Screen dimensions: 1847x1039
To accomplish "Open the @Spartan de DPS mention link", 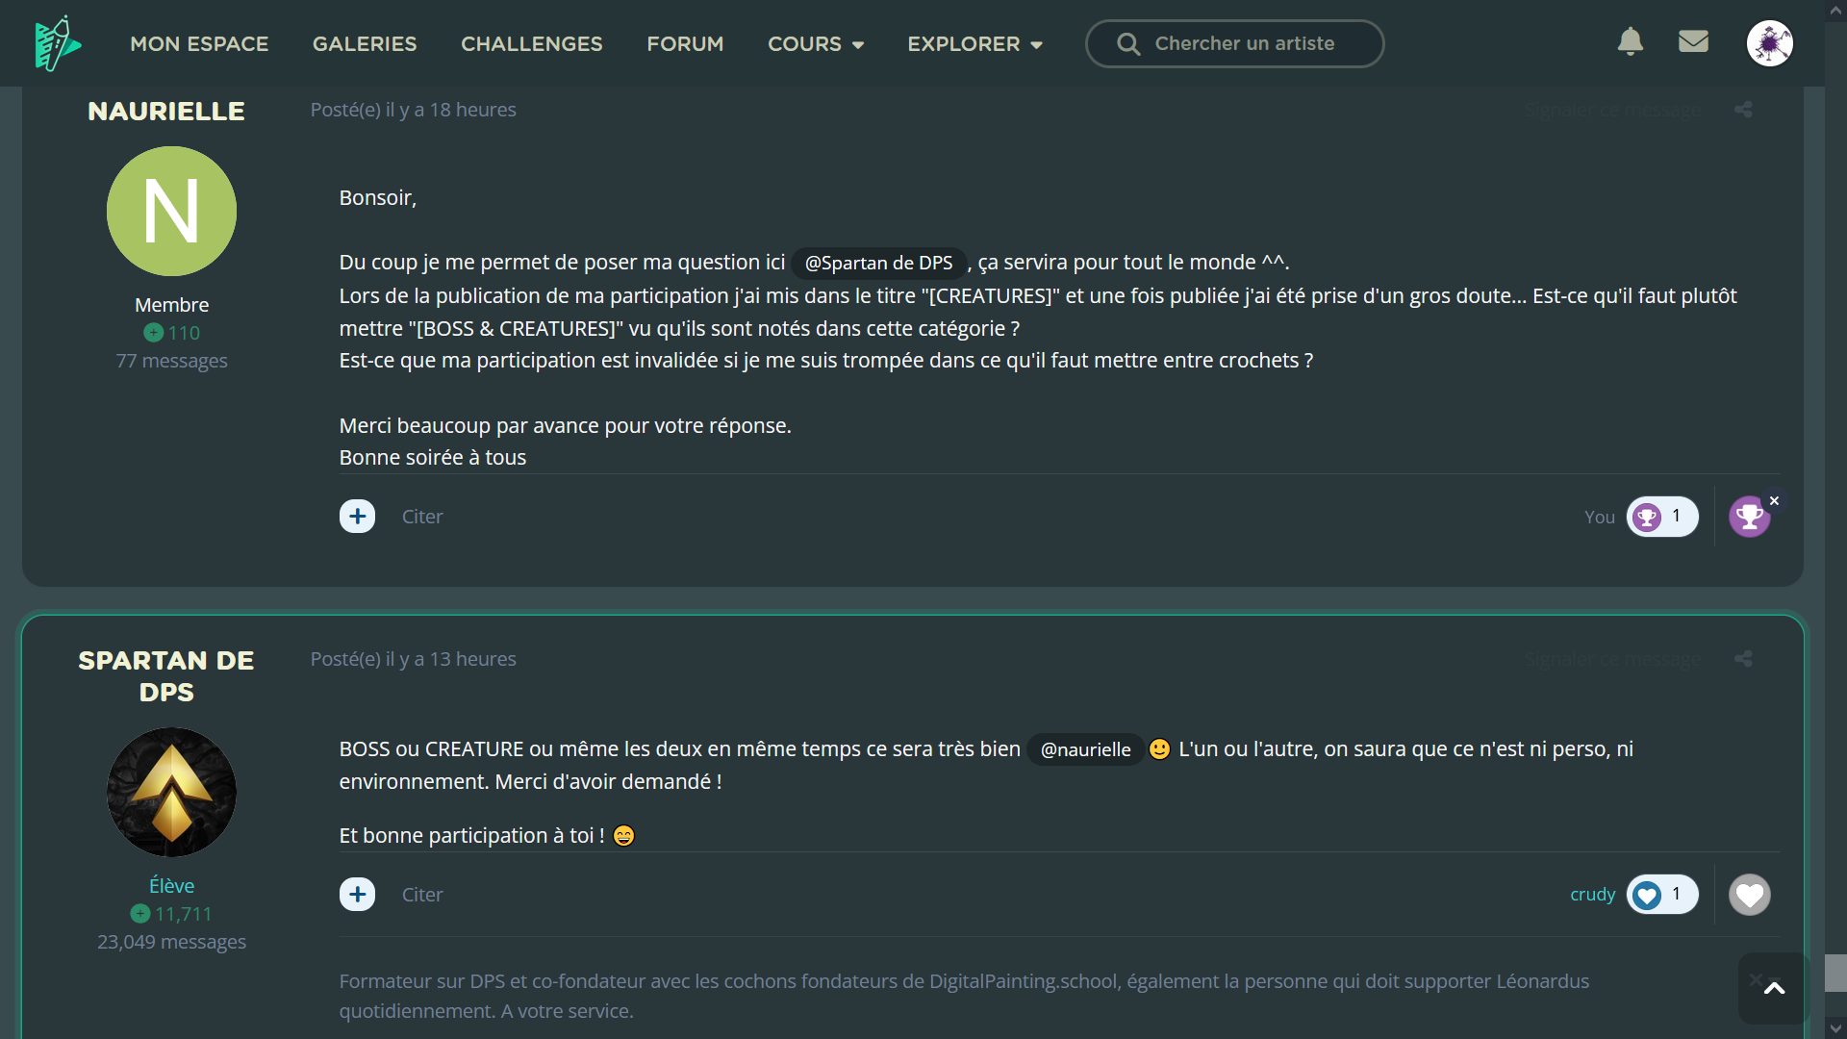I will click(x=878, y=263).
